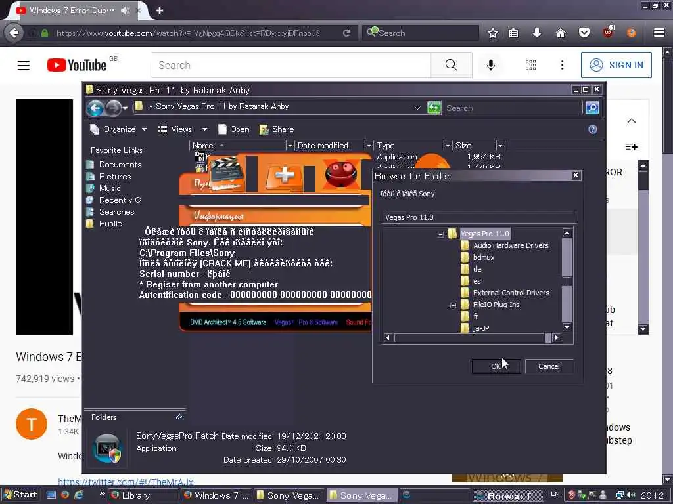Image resolution: width=673 pixels, height=504 pixels.
Task: Open the browser downloads arrow icon
Action: pos(536,33)
